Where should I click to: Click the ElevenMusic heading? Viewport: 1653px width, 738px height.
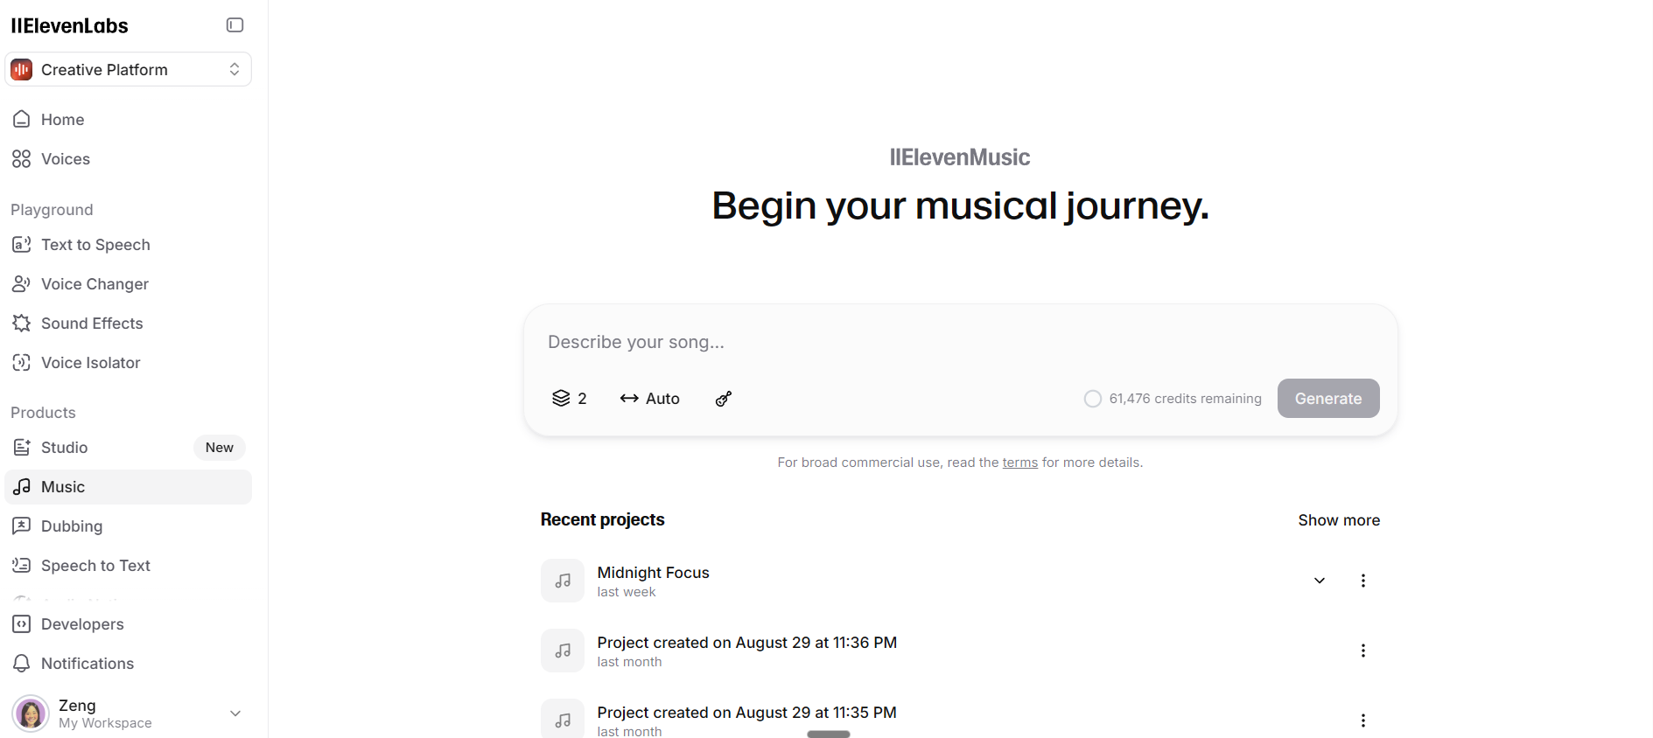(x=960, y=157)
